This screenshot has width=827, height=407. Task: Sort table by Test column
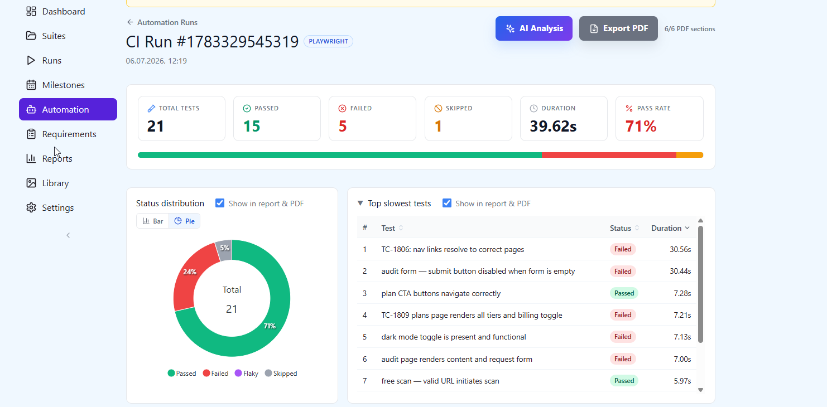click(392, 228)
